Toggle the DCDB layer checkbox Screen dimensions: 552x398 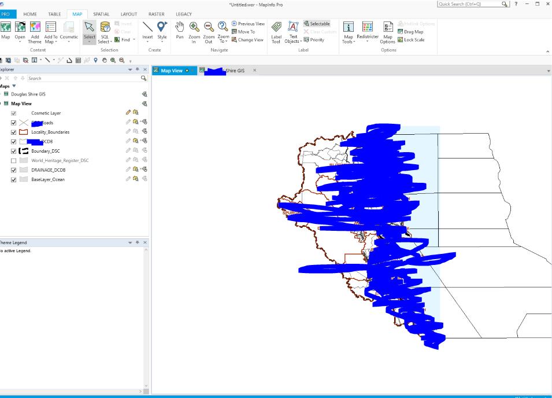pyautogui.click(x=13, y=142)
